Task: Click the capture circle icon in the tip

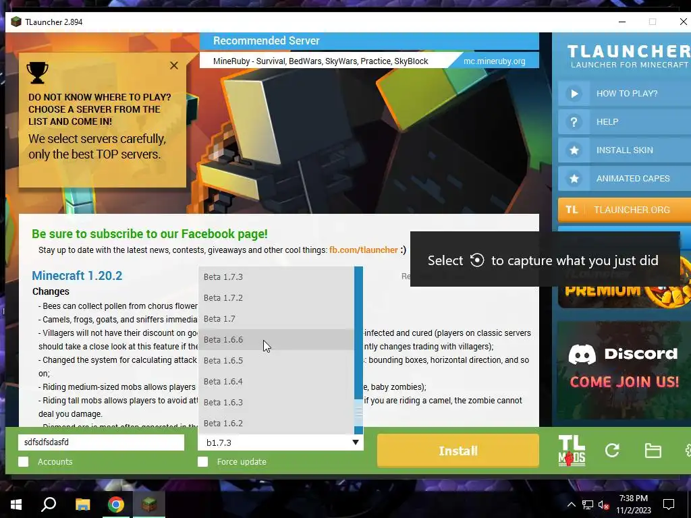Action: coord(477,260)
